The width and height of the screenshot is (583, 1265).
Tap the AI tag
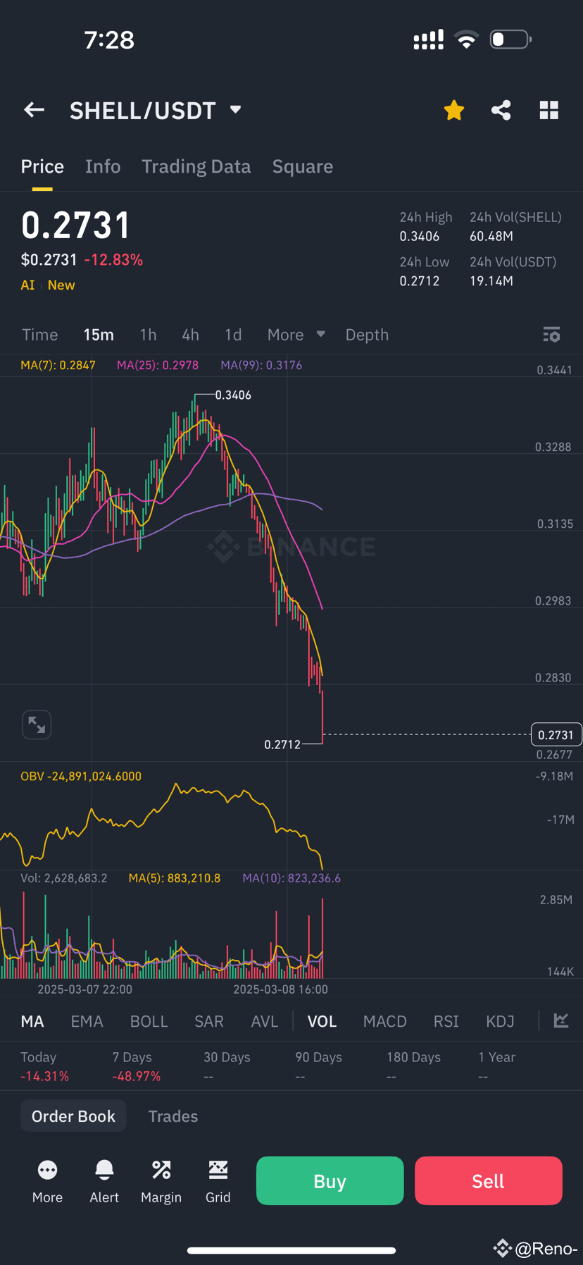27,285
